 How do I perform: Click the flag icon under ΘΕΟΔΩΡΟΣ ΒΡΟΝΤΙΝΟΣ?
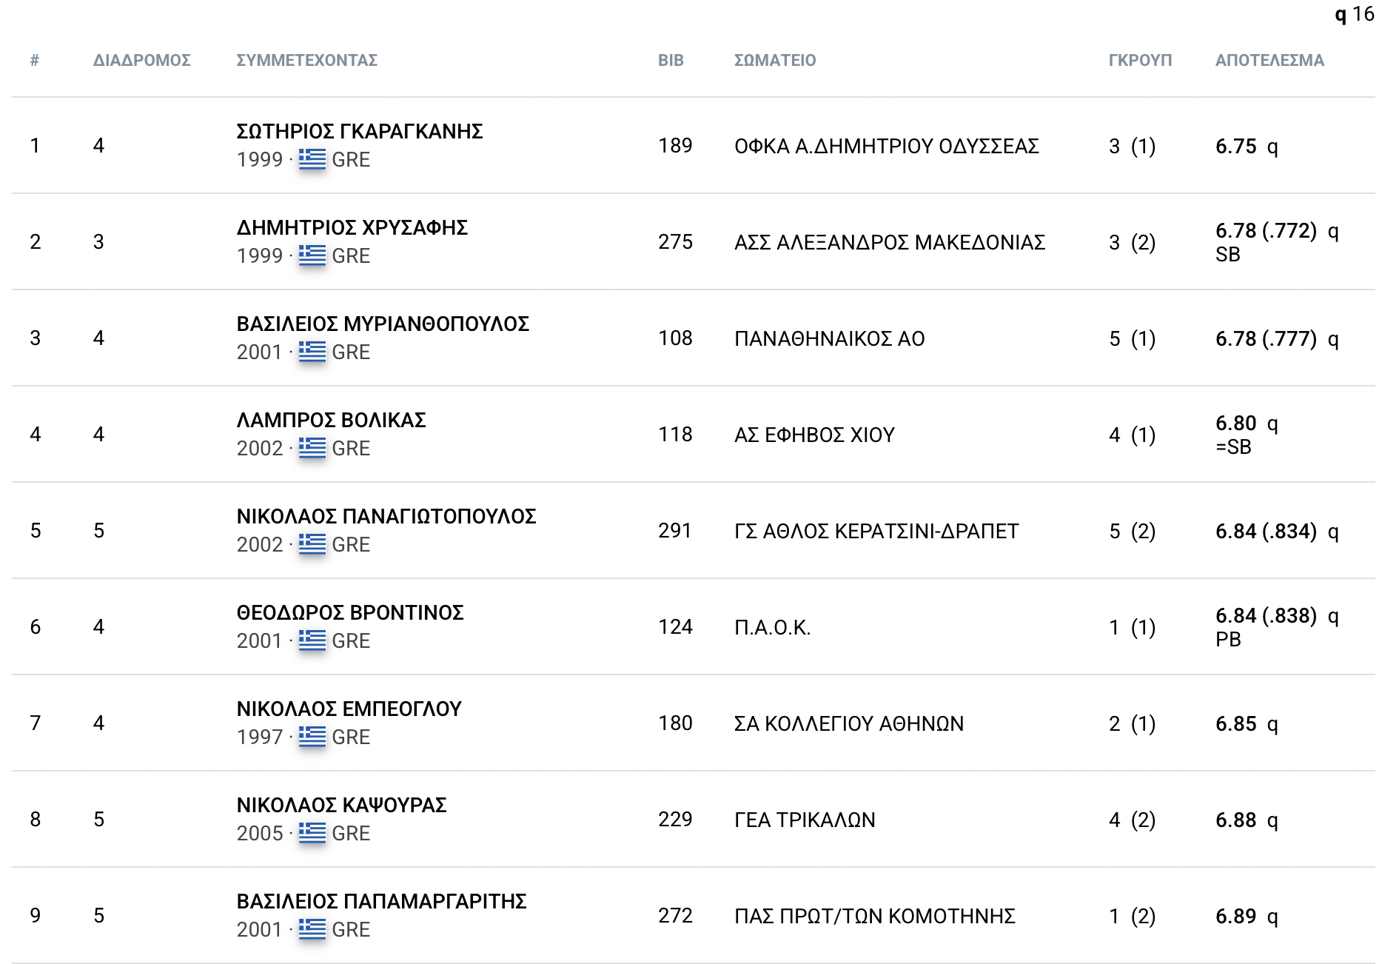click(x=312, y=640)
